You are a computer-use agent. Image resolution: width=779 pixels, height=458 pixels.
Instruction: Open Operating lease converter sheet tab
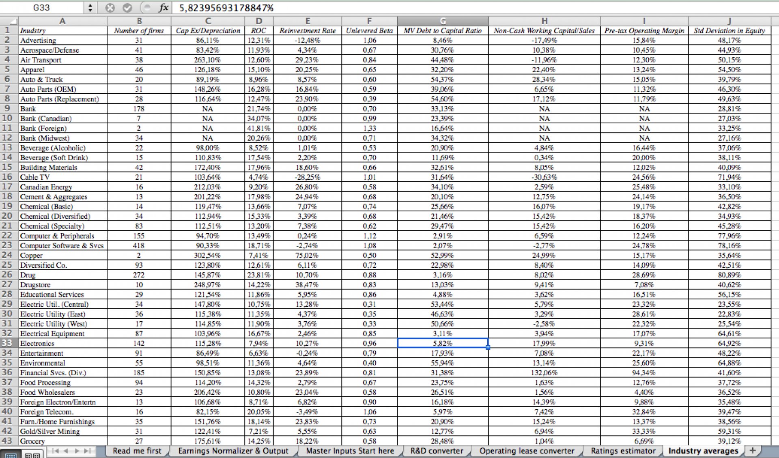coord(527,451)
